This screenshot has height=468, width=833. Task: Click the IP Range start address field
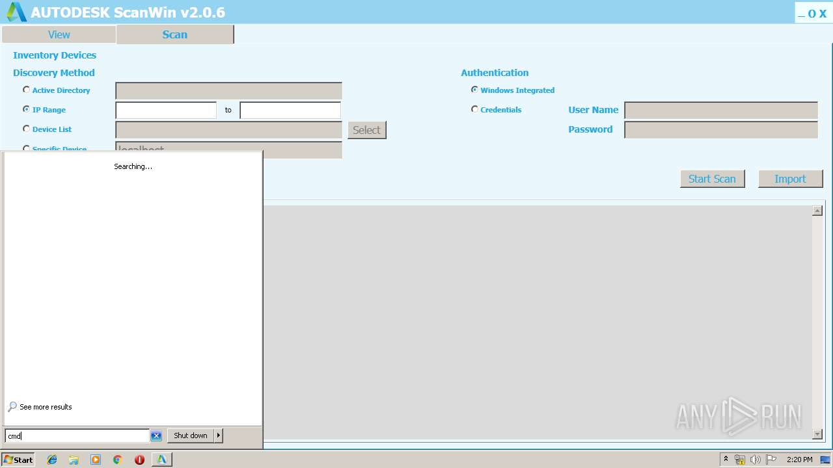point(166,110)
